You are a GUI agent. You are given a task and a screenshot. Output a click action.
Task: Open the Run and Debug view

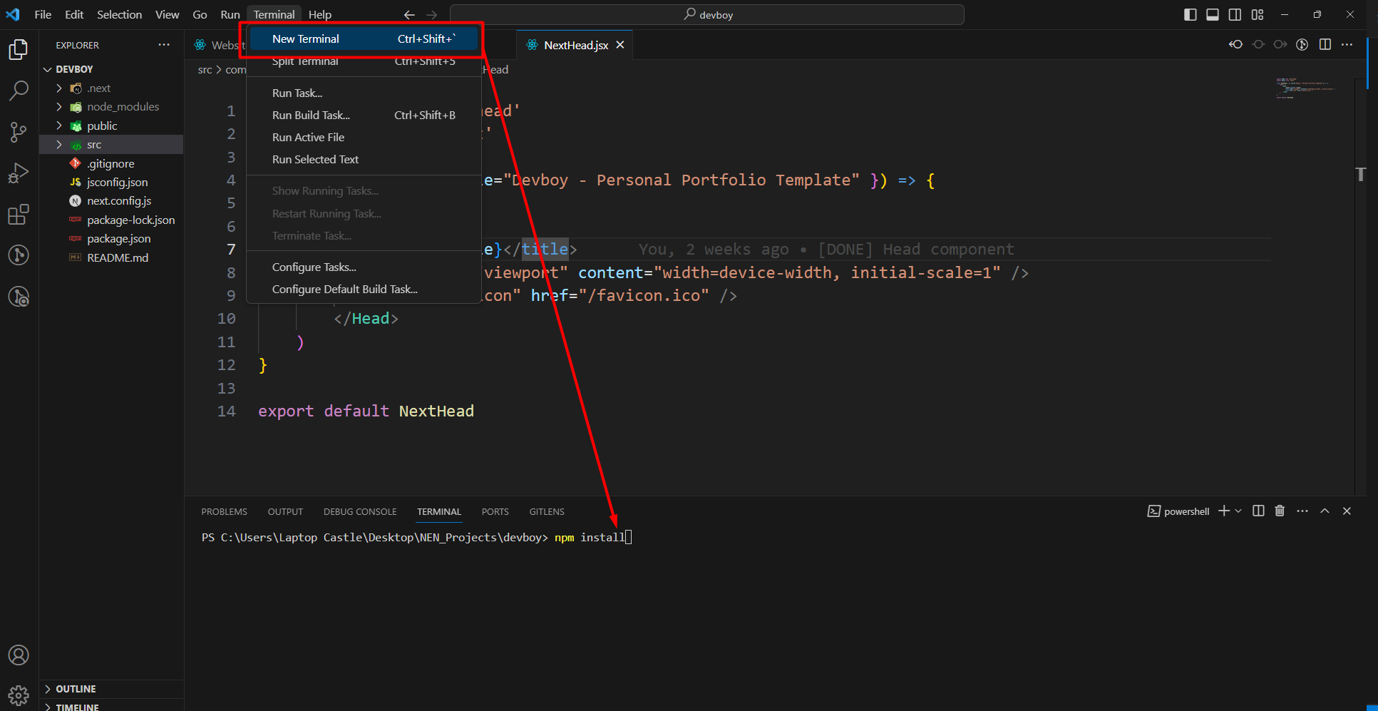coord(19,173)
